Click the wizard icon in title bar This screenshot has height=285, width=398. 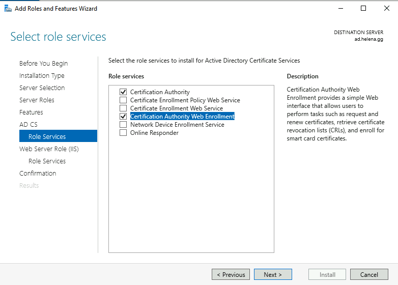point(8,8)
